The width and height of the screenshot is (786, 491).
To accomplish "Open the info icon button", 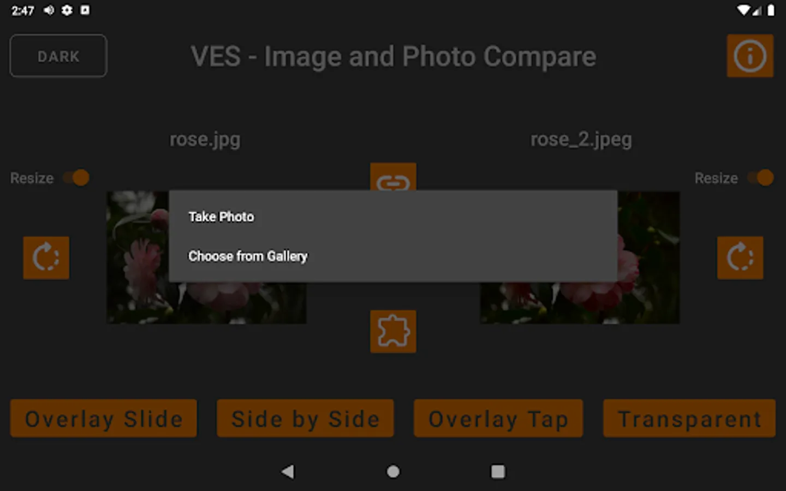I will pos(750,56).
